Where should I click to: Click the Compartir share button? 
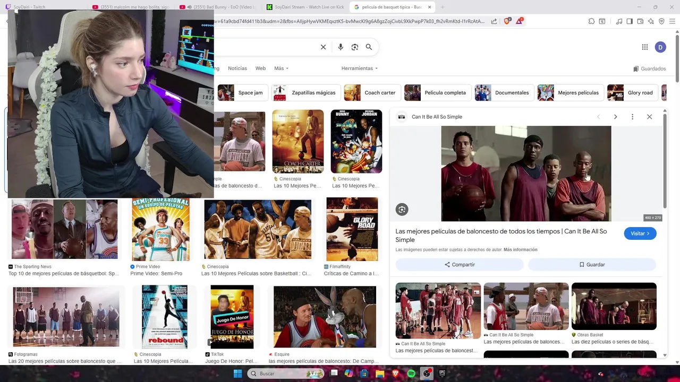click(x=460, y=264)
